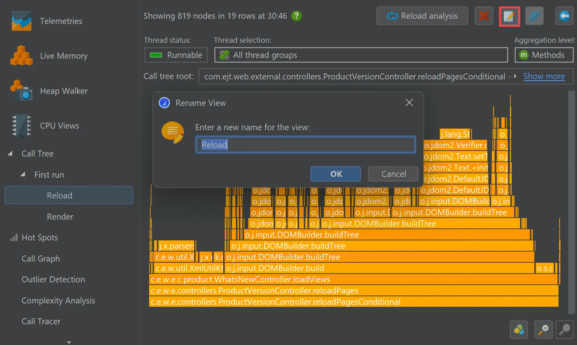577x345 pixels.
Task: Click ProductVersionController.reloadPages flame bar
Action: 354,291
